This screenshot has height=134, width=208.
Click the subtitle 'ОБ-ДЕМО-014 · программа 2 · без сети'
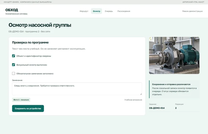pyautogui.click(x=29, y=31)
